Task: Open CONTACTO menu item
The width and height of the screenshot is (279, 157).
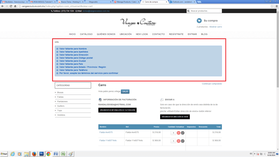Action: pos(158,34)
